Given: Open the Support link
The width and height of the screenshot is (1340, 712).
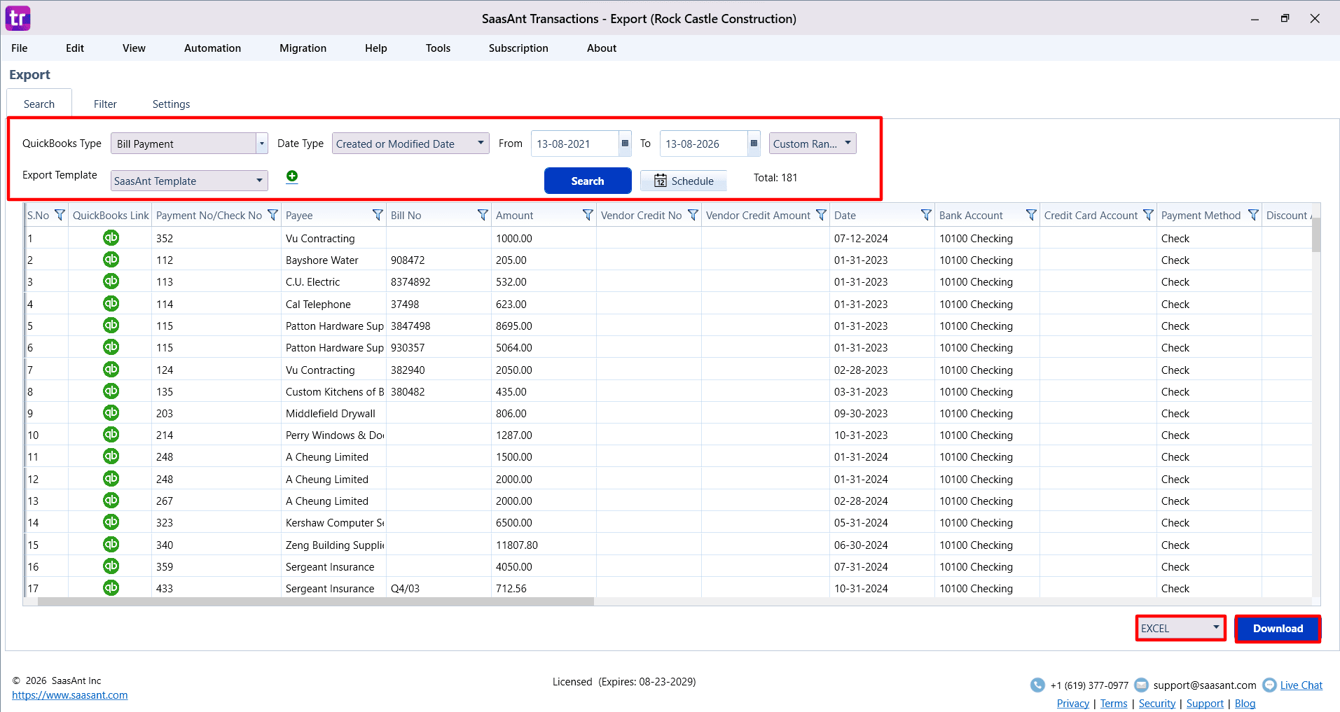Looking at the screenshot, I should [x=1205, y=704].
